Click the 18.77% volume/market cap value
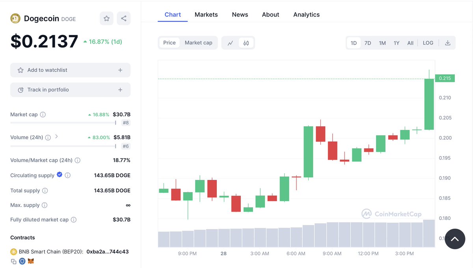The width and height of the screenshot is (473, 268). (121, 160)
